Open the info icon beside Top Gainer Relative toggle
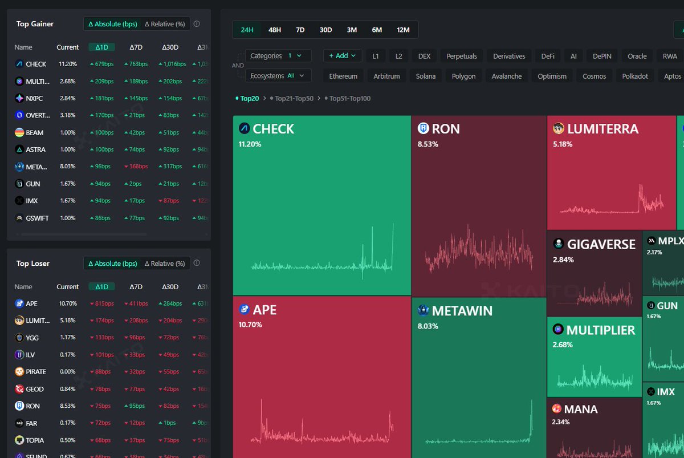The width and height of the screenshot is (684, 458). click(x=197, y=24)
